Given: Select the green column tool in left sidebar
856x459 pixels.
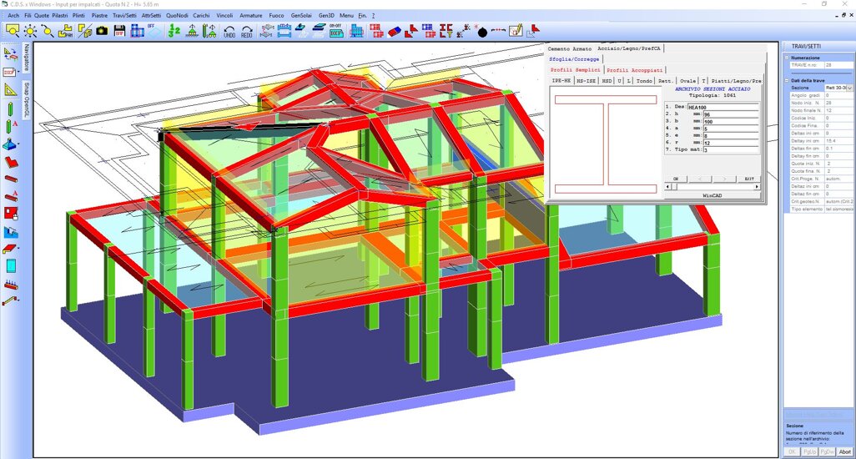Looking at the screenshot, I should coord(11,108).
